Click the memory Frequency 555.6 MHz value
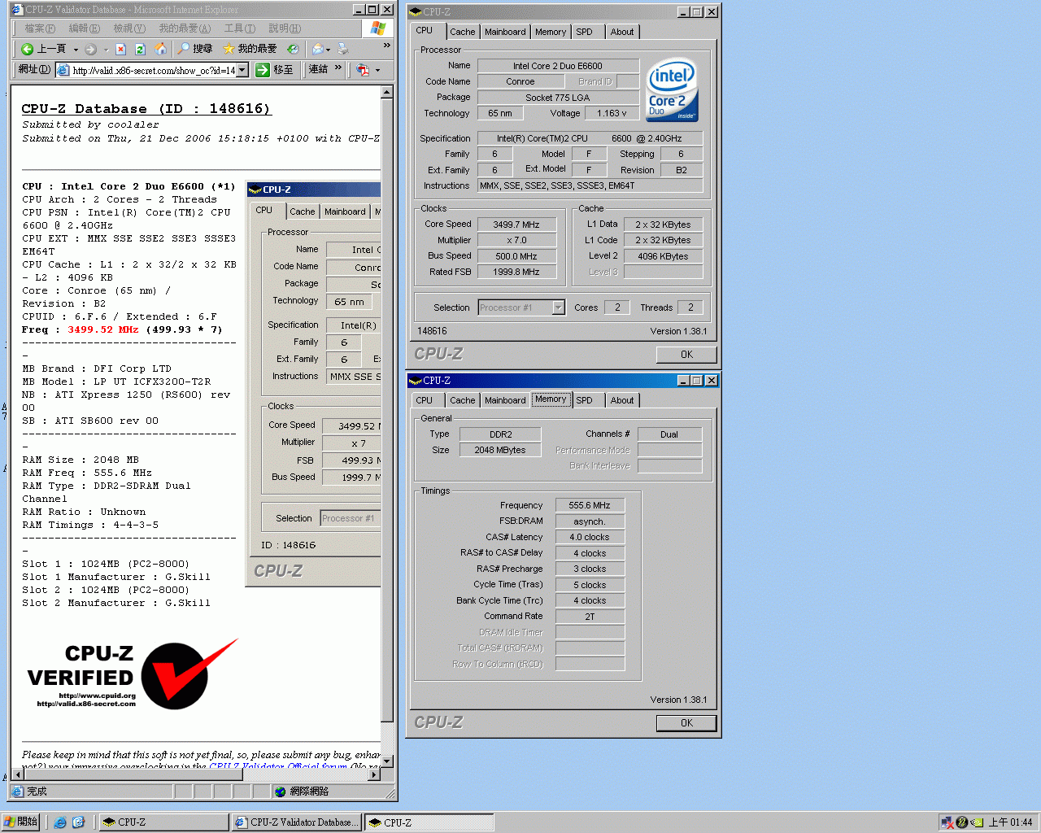The height and width of the screenshot is (833, 1041). coord(590,505)
